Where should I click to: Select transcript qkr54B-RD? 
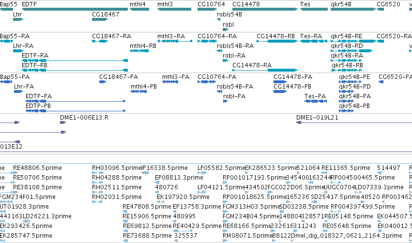(x=351, y=51)
